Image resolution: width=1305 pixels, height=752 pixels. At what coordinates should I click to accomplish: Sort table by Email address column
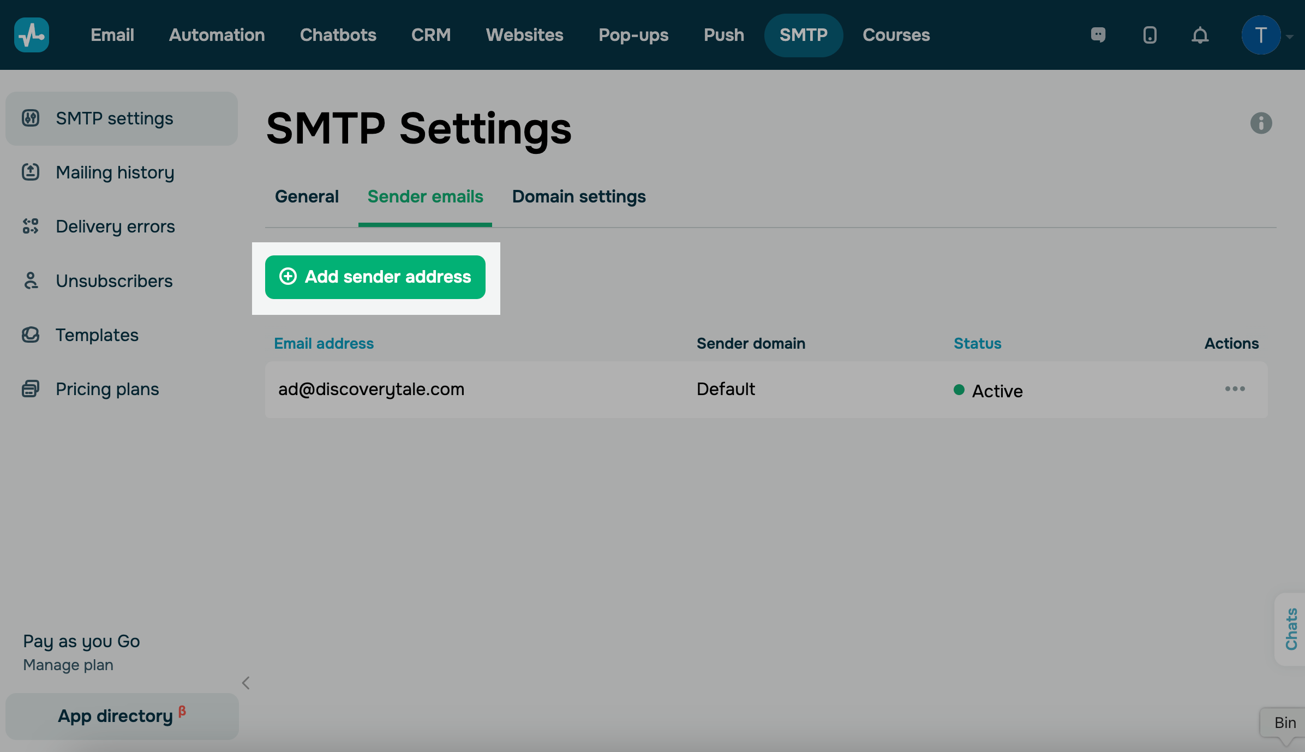pos(324,343)
